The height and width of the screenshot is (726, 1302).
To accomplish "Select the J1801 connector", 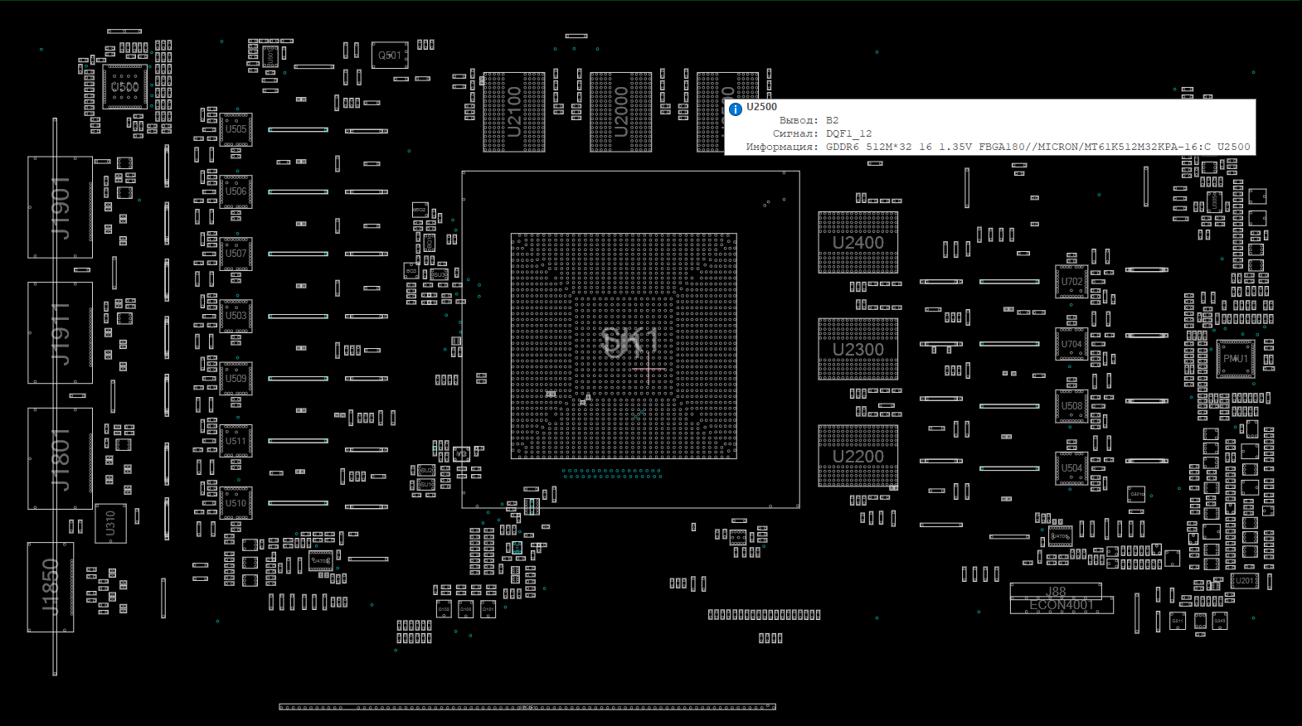I will (x=60, y=458).
